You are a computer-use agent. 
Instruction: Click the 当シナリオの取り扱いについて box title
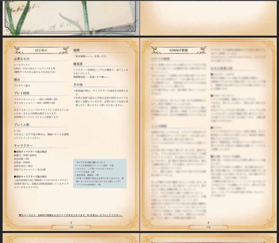[91, 162]
